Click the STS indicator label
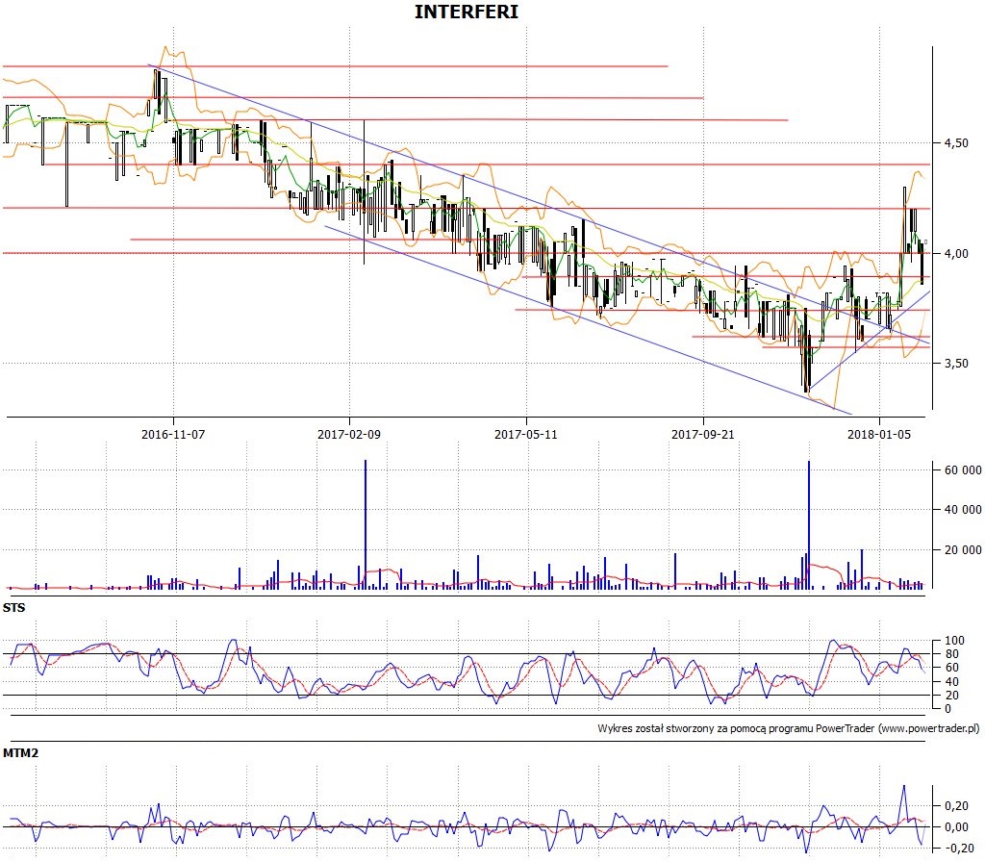The image size is (985, 862). tap(13, 608)
